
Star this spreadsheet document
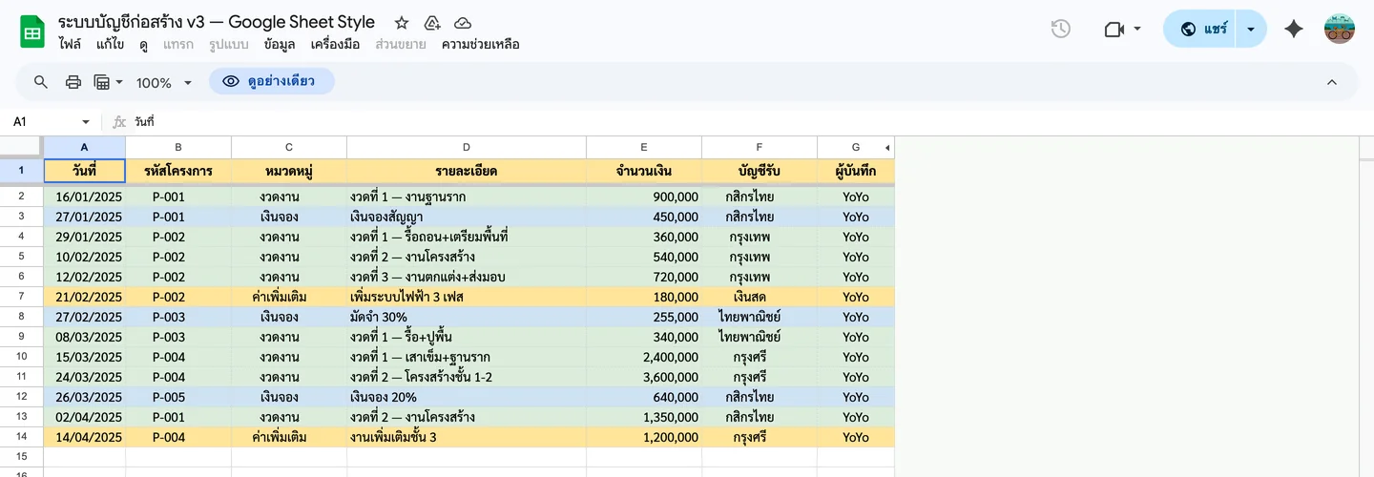(x=402, y=23)
